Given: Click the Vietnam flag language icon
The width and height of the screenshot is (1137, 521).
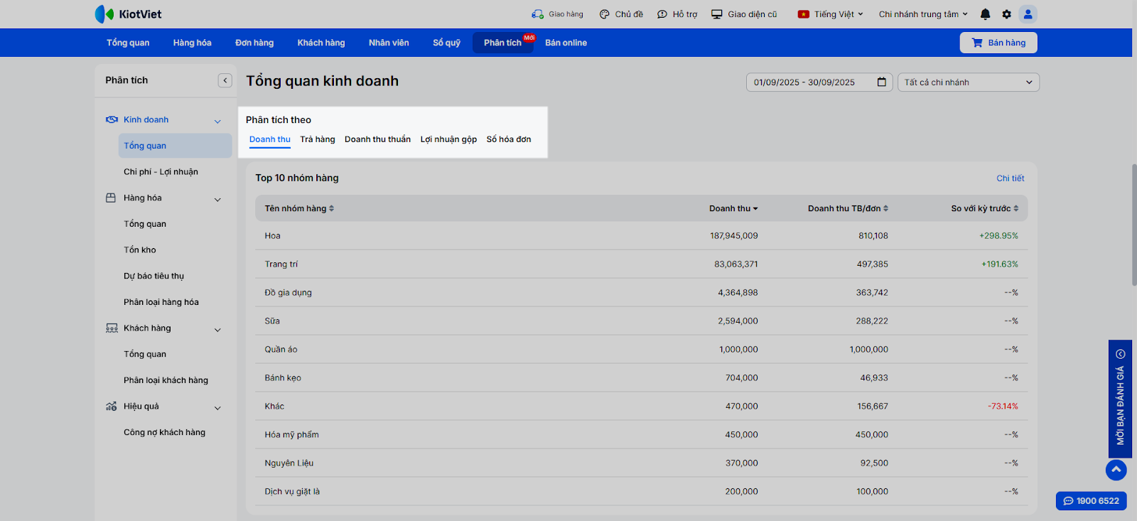Looking at the screenshot, I should coord(804,14).
